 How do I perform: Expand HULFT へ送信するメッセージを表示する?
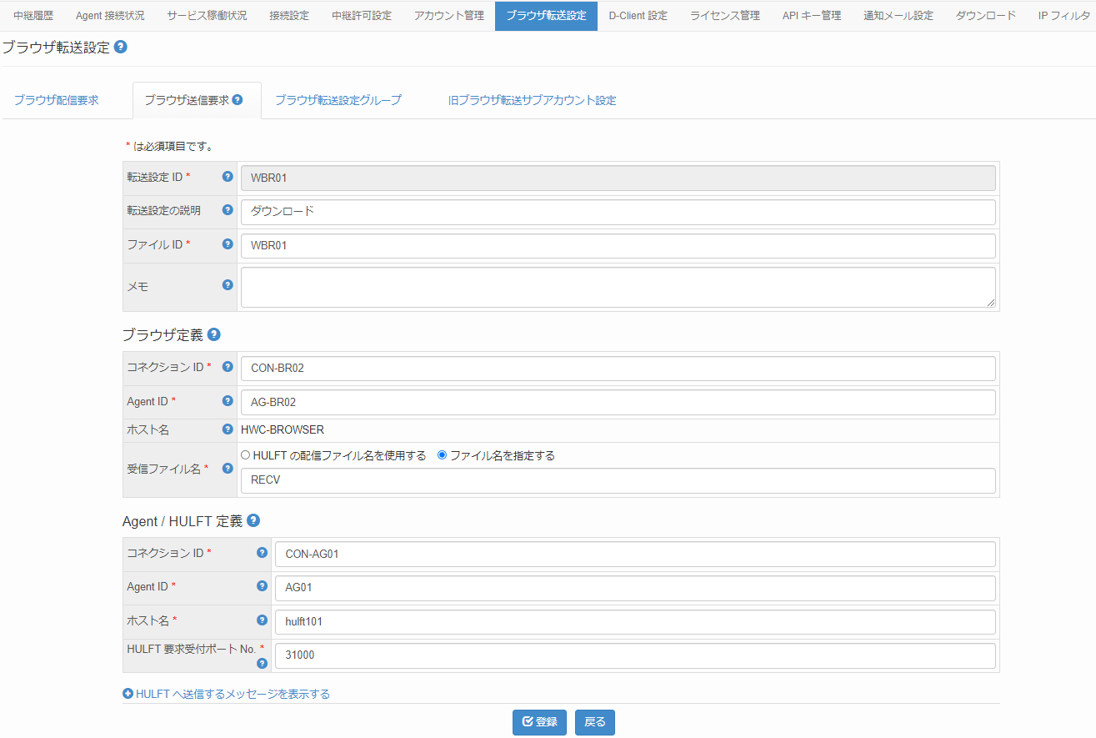pyautogui.click(x=226, y=694)
